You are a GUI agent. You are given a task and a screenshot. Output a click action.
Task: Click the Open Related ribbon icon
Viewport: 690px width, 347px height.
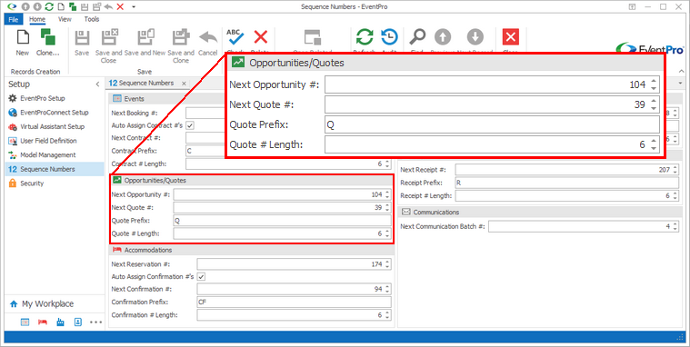[313, 37]
